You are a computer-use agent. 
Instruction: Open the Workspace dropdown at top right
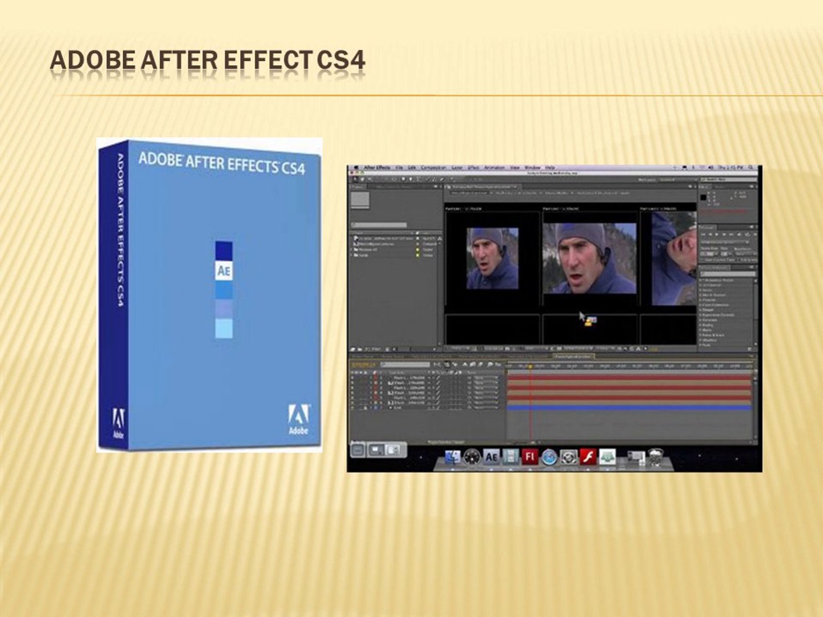pos(678,180)
